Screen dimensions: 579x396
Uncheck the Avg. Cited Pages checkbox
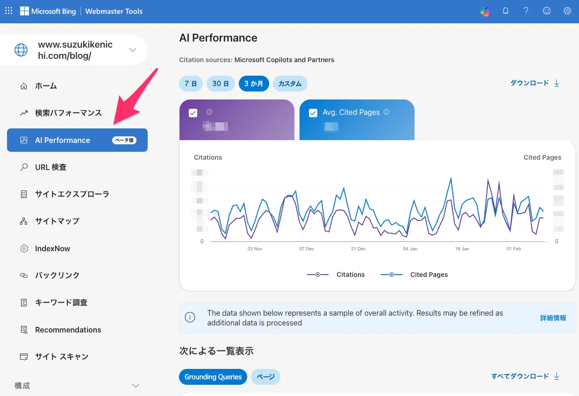313,112
